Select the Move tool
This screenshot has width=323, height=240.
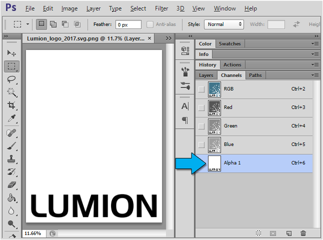pyautogui.click(x=11, y=53)
